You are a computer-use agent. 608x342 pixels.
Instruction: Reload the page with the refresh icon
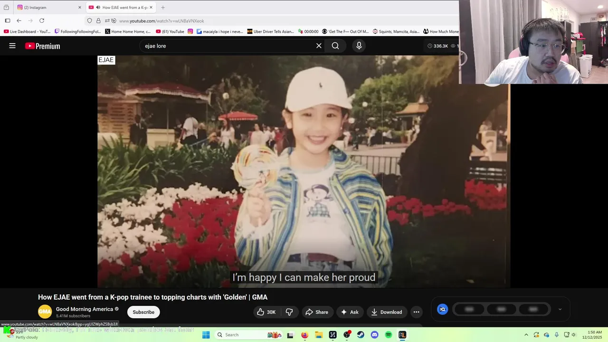(42, 20)
